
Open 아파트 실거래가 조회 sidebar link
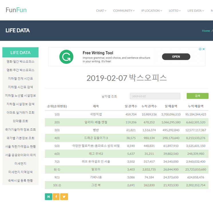click(20, 113)
